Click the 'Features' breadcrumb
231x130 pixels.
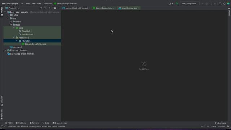[x=48, y=4]
